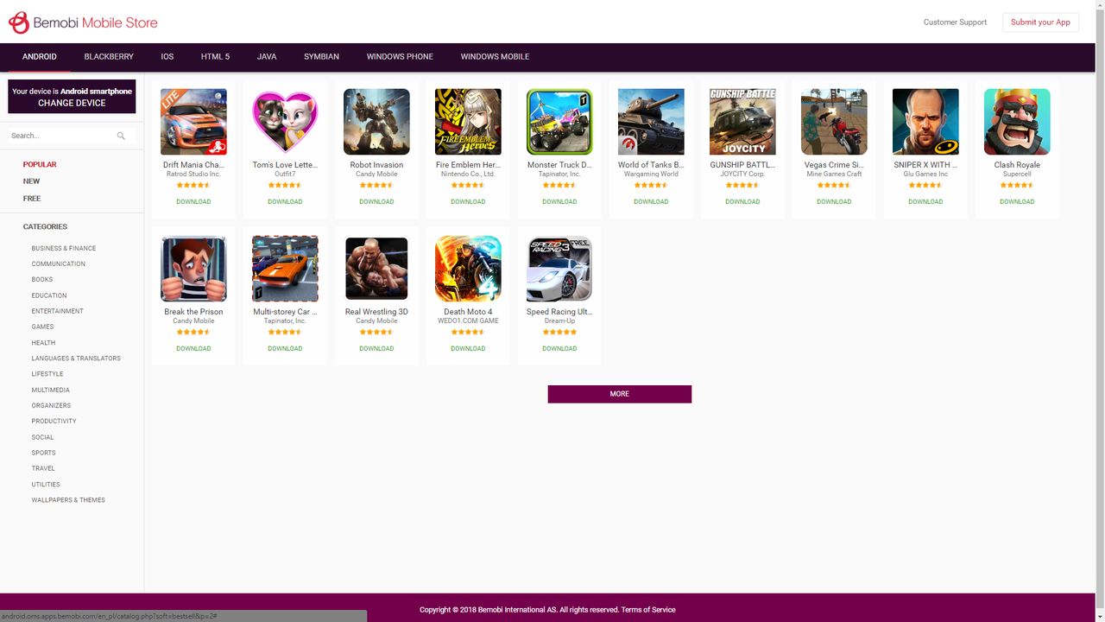Open the Death Moto 4 icon

coord(468,269)
